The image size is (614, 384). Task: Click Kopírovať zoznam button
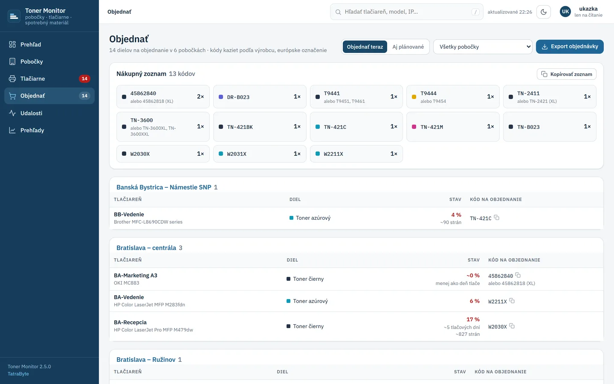[567, 74]
